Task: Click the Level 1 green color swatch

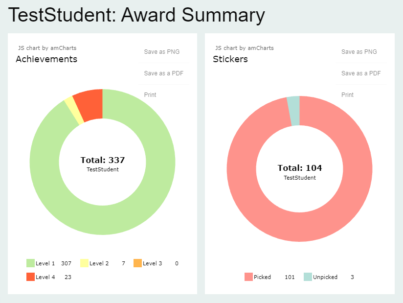Action: tap(30, 263)
